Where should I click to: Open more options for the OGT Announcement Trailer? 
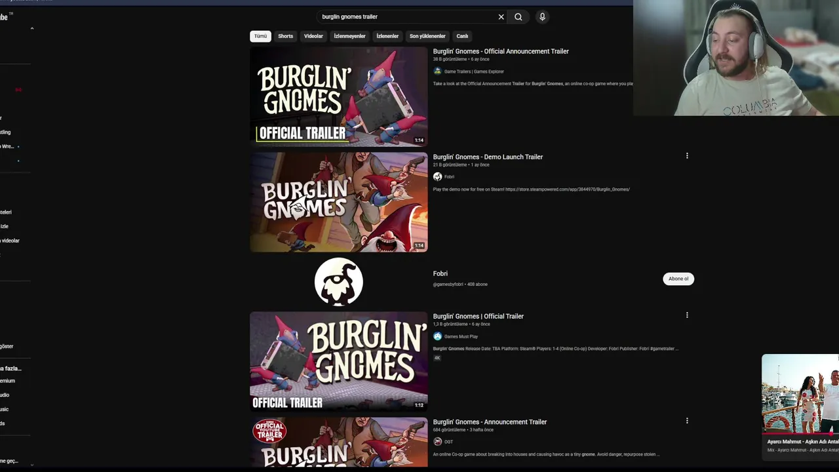(687, 421)
